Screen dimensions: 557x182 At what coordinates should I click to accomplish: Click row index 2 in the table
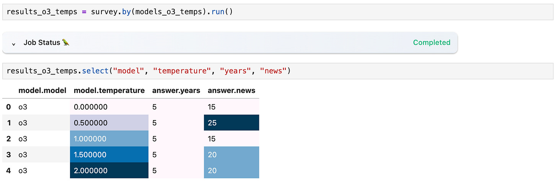point(8,138)
